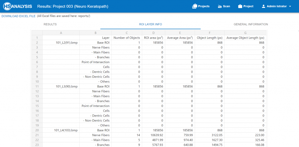This screenshot has width=299, height=147.
Task: Expand the Admin Istrator dropdown arrow
Action: [290, 6]
